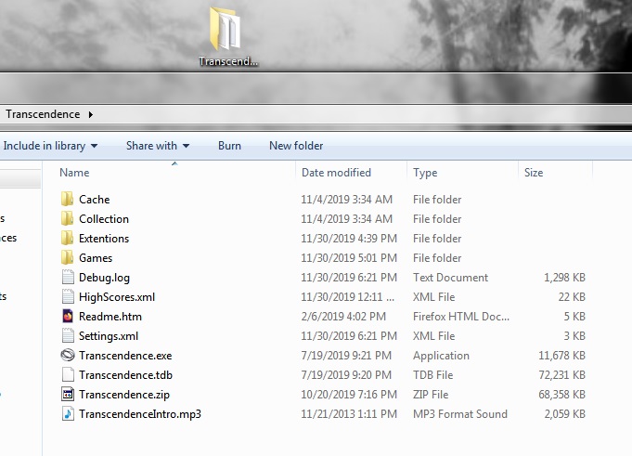632x456 pixels.
Task: Click the Settings.xml file icon
Action: 68,336
